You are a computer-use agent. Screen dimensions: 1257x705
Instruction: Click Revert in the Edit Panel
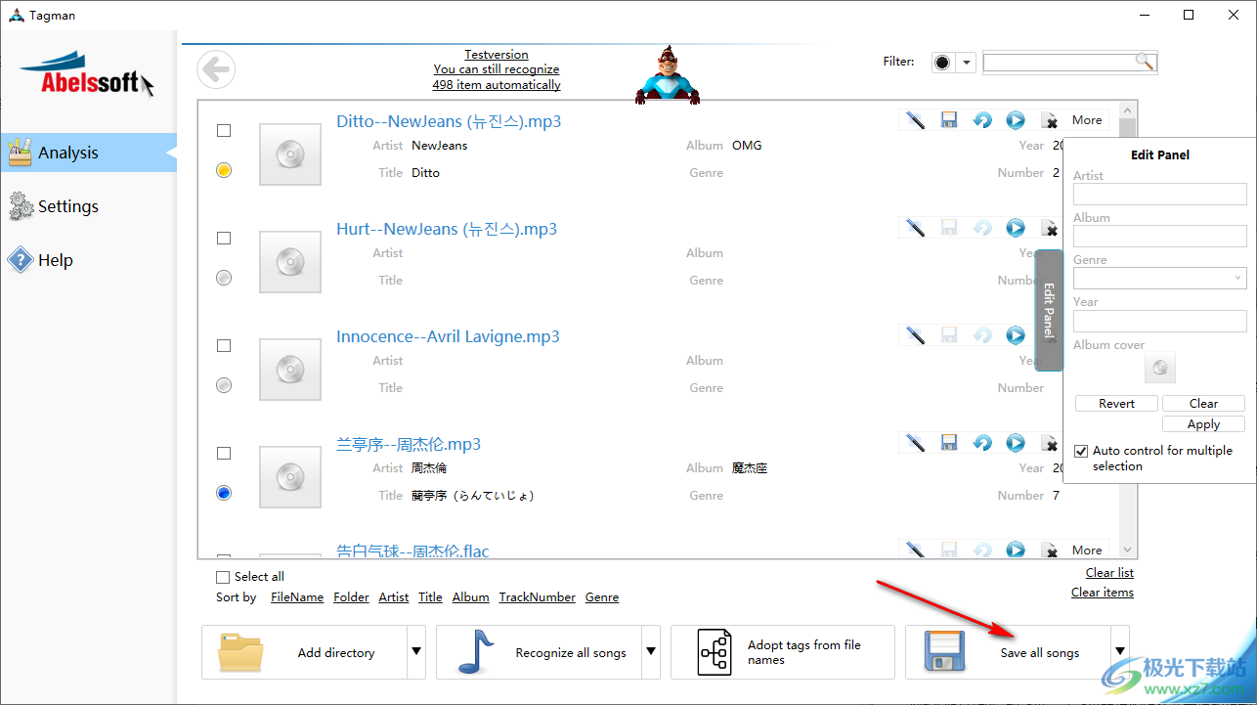click(x=1116, y=403)
